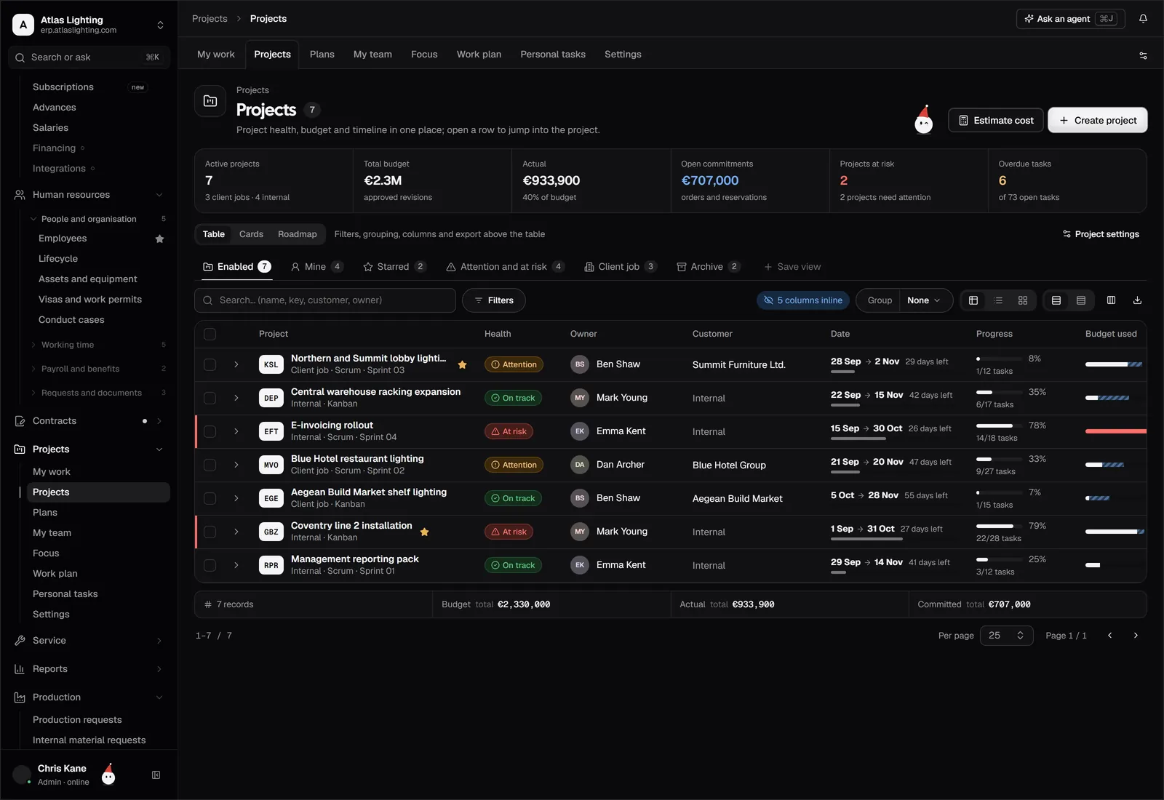
Task: Click the Create project button
Action: click(x=1098, y=120)
